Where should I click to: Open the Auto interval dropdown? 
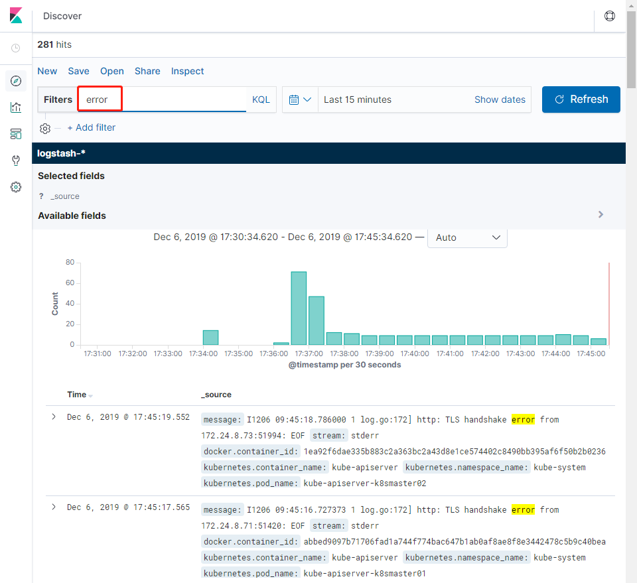pos(467,237)
